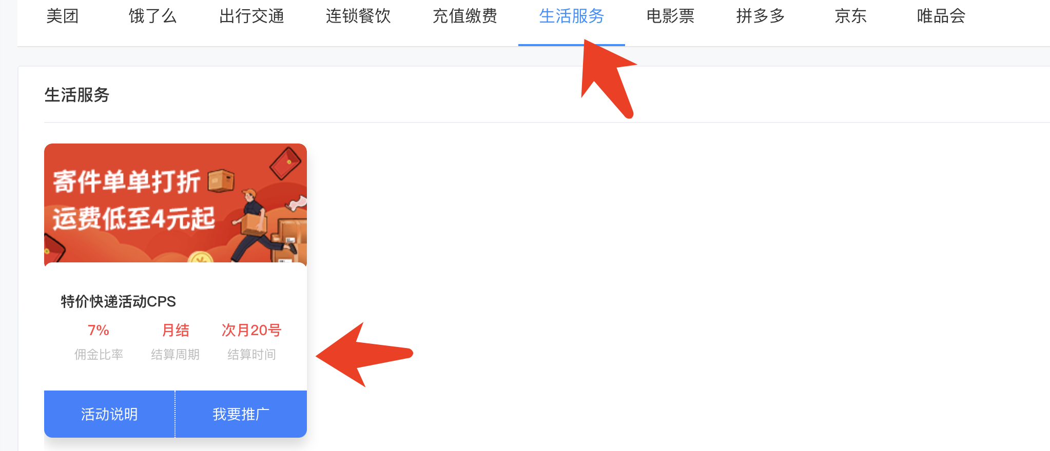Open the 寄件单单打折 banner image

pyautogui.click(x=176, y=203)
